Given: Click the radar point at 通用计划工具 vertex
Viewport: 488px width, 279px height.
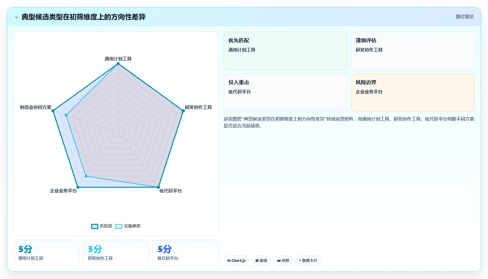Looking at the screenshot, I should click(118, 64).
